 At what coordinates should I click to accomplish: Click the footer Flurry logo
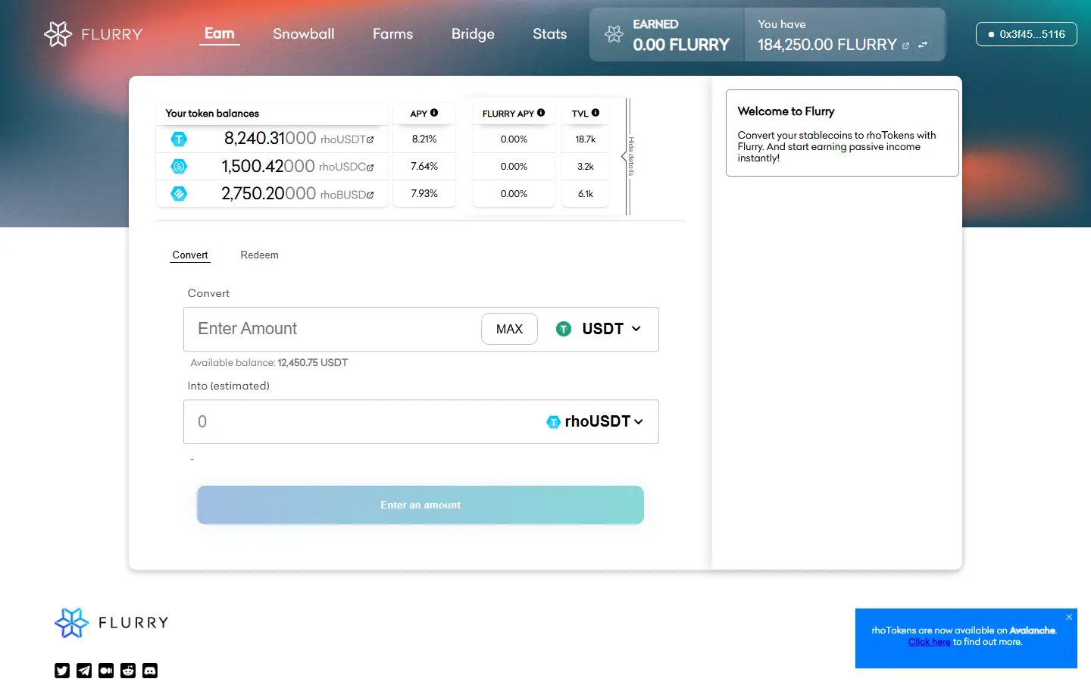click(x=111, y=623)
